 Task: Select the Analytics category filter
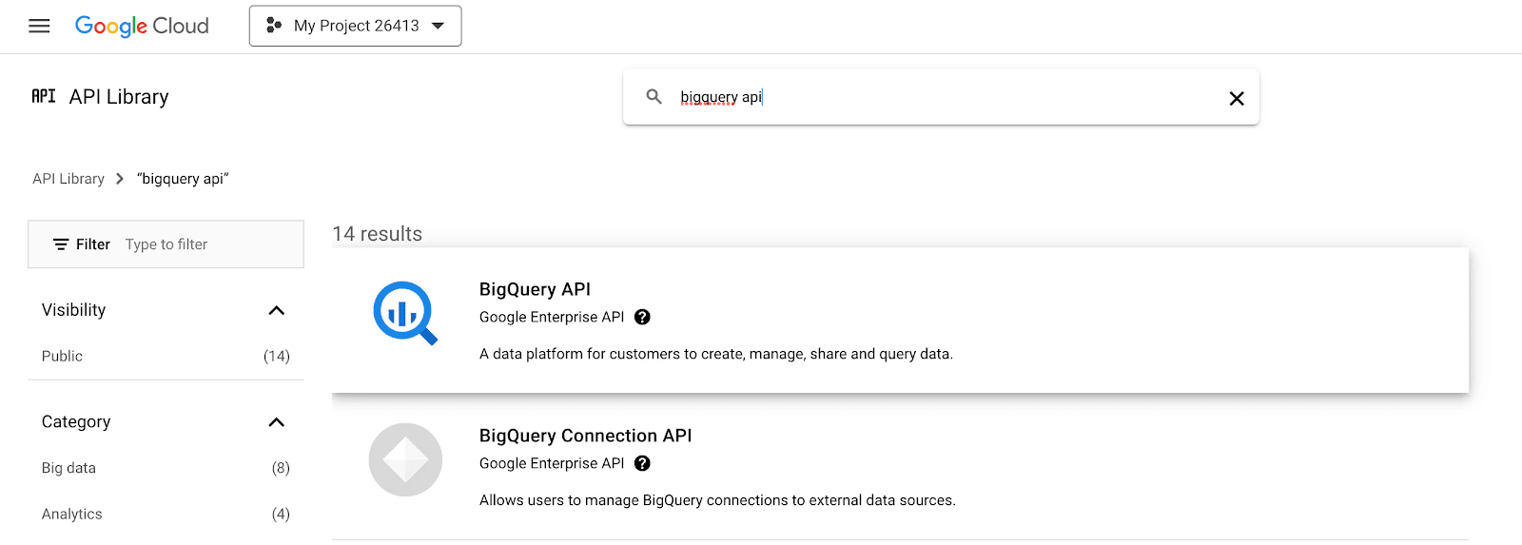pos(71,514)
